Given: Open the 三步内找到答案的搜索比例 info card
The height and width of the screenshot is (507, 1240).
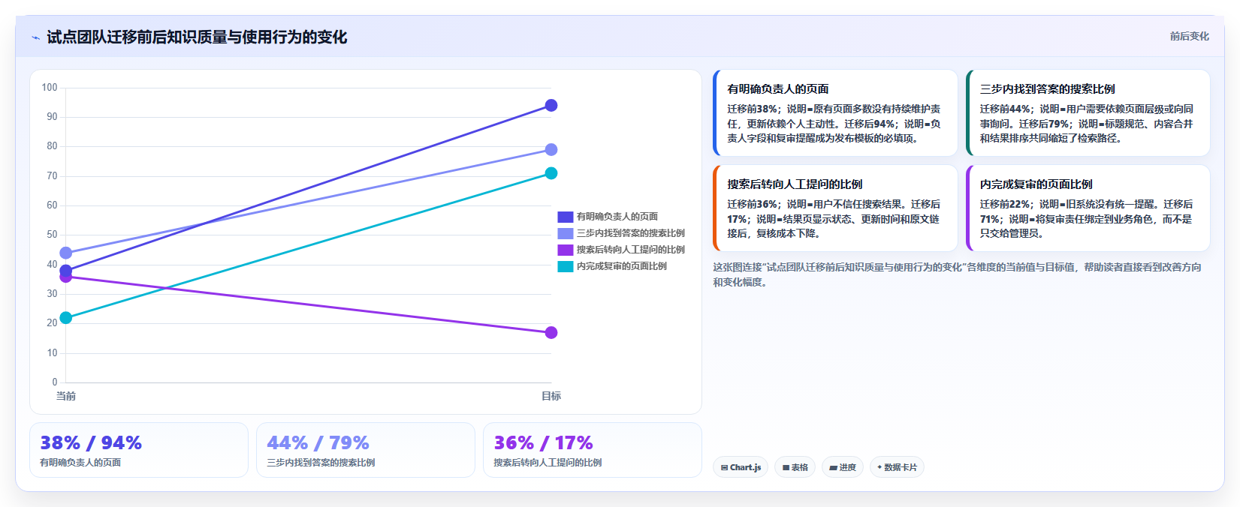Looking at the screenshot, I should tap(1088, 113).
